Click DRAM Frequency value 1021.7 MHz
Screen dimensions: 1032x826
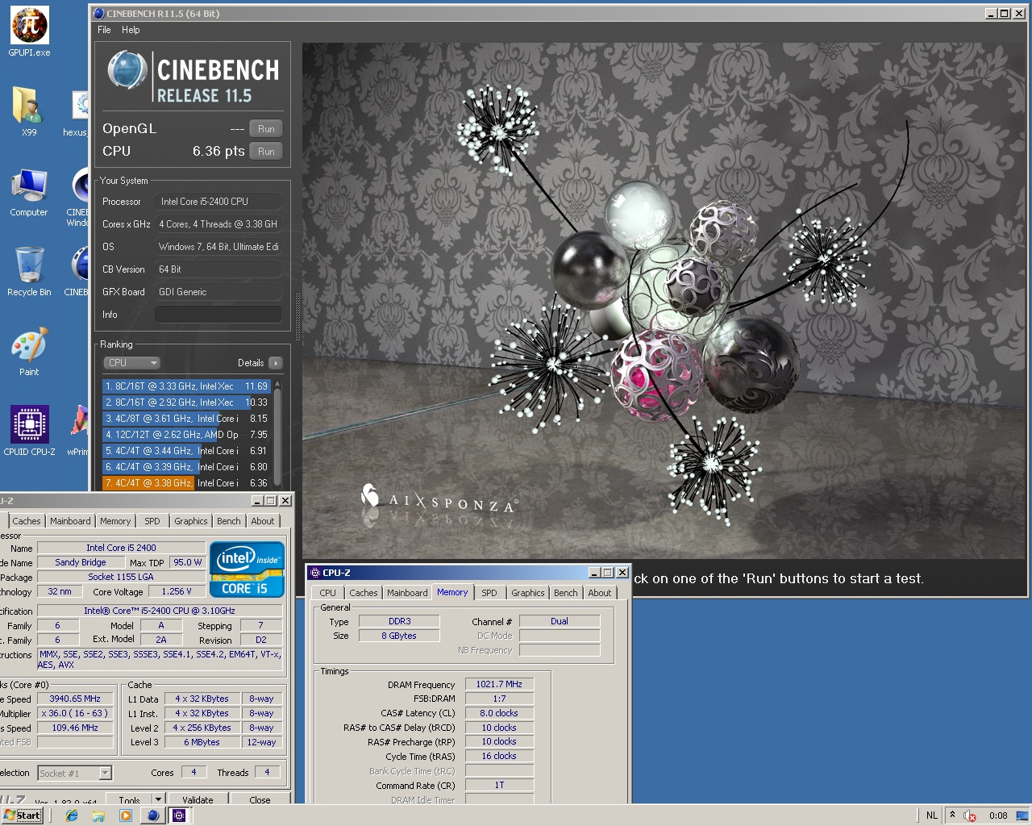coord(499,684)
